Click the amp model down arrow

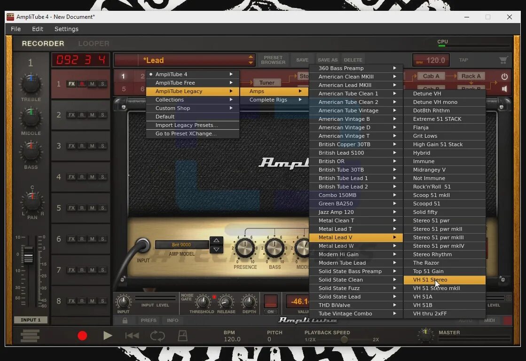216,249
